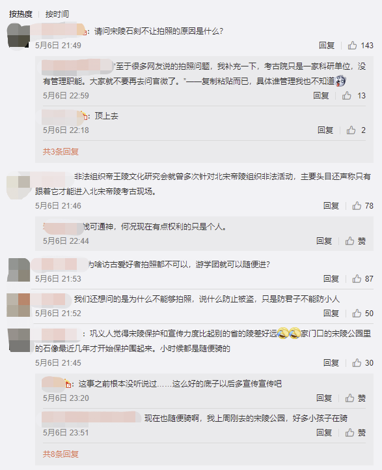Expand 共3条回复 replies
Viewport: 382px width, 470px height.
click(x=61, y=152)
